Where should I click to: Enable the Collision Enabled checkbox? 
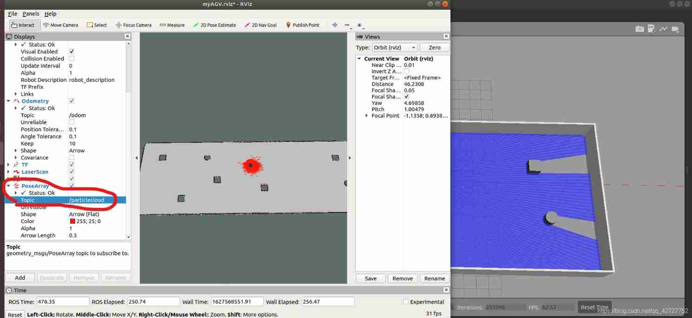[x=71, y=59]
